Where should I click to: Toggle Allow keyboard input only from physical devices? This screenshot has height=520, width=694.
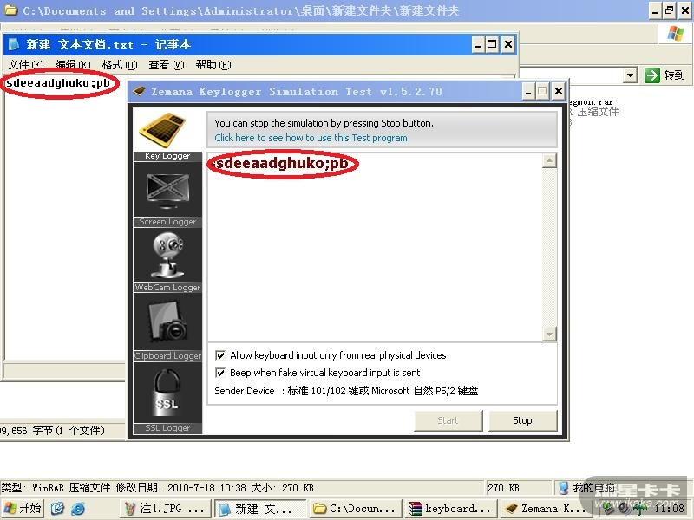click(220, 355)
